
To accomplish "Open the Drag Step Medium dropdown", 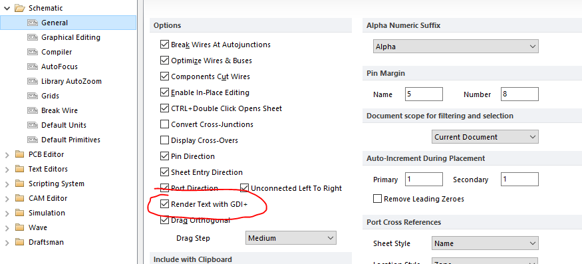I will (x=291, y=238).
